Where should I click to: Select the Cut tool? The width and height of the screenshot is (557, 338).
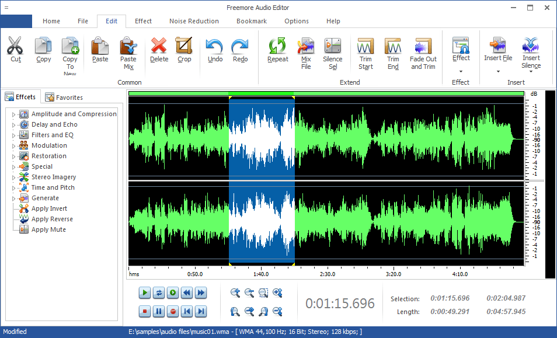(x=15, y=51)
